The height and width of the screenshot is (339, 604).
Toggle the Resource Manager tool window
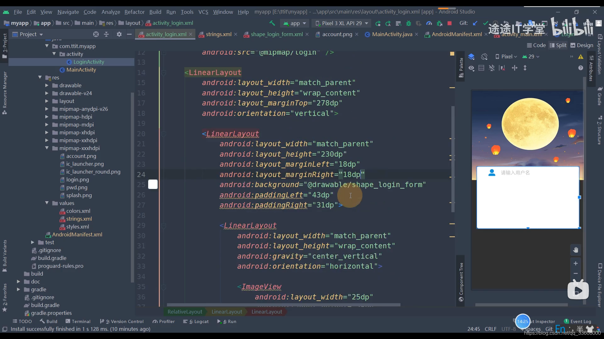click(x=5, y=93)
